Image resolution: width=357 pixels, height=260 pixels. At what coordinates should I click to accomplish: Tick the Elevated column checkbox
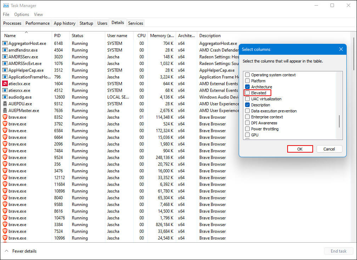point(247,93)
